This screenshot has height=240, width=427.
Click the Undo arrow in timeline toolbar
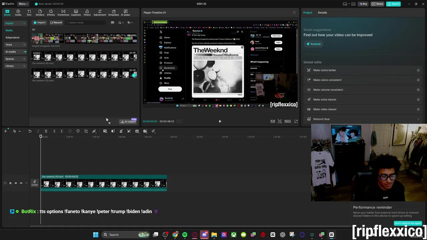[x=30, y=131]
